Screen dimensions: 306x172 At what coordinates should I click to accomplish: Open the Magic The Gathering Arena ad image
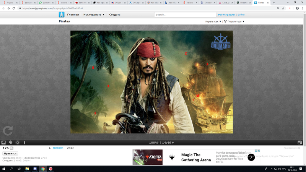click(148, 157)
